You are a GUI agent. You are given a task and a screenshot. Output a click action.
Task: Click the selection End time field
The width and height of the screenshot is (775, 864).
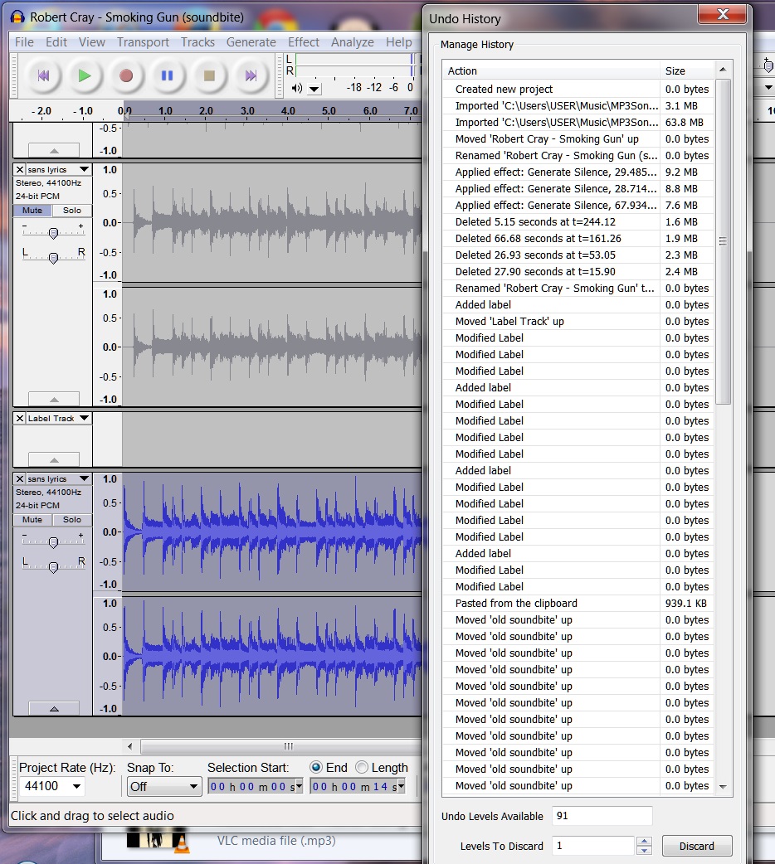(x=353, y=786)
